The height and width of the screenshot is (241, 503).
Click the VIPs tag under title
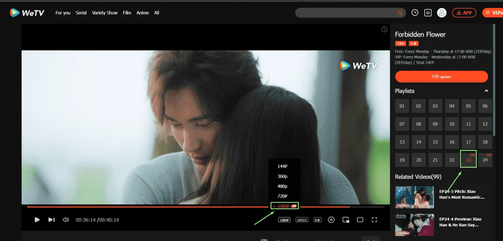tap(400, 44)
